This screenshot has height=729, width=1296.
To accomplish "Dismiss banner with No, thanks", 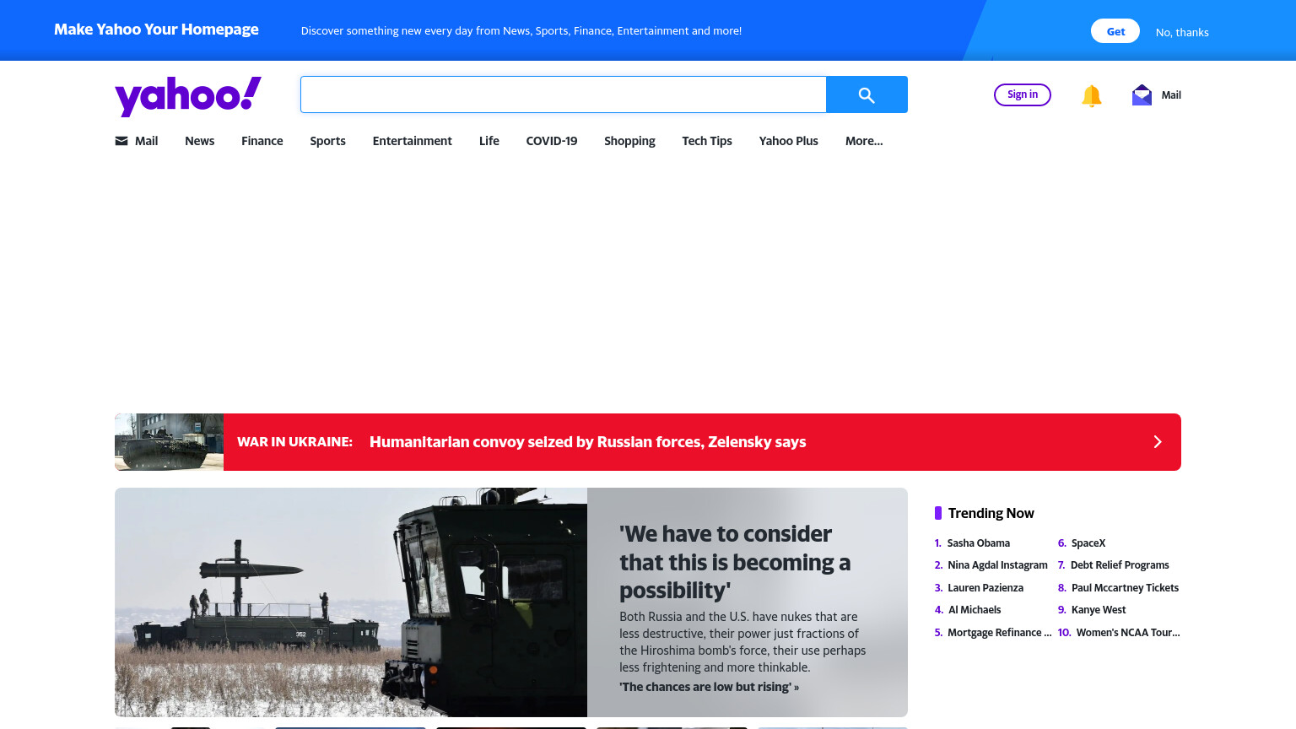I will (1182, 32).
